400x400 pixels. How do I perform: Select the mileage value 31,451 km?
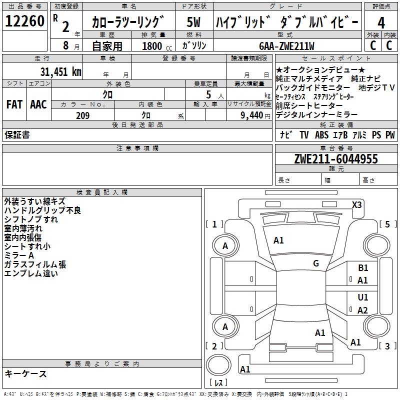(x=60, y=71)
